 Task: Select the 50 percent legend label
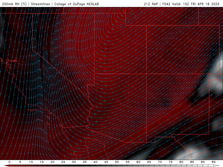[x=117, y=162]
